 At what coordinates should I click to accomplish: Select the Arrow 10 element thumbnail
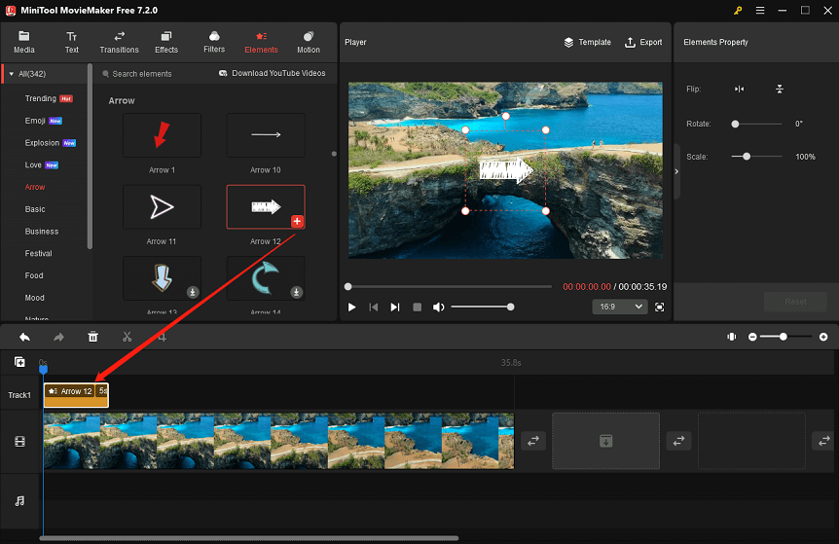tap(266, 135)
